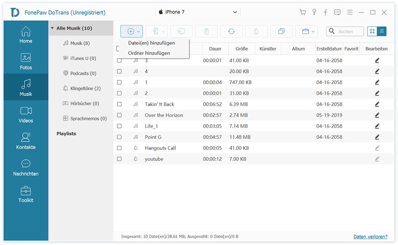Refresh the music list
398x245 pixels.
(x=231, y=31)
